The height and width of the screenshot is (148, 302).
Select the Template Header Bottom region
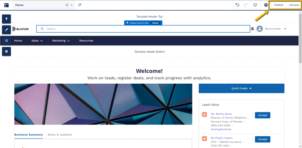coord(149,52)
